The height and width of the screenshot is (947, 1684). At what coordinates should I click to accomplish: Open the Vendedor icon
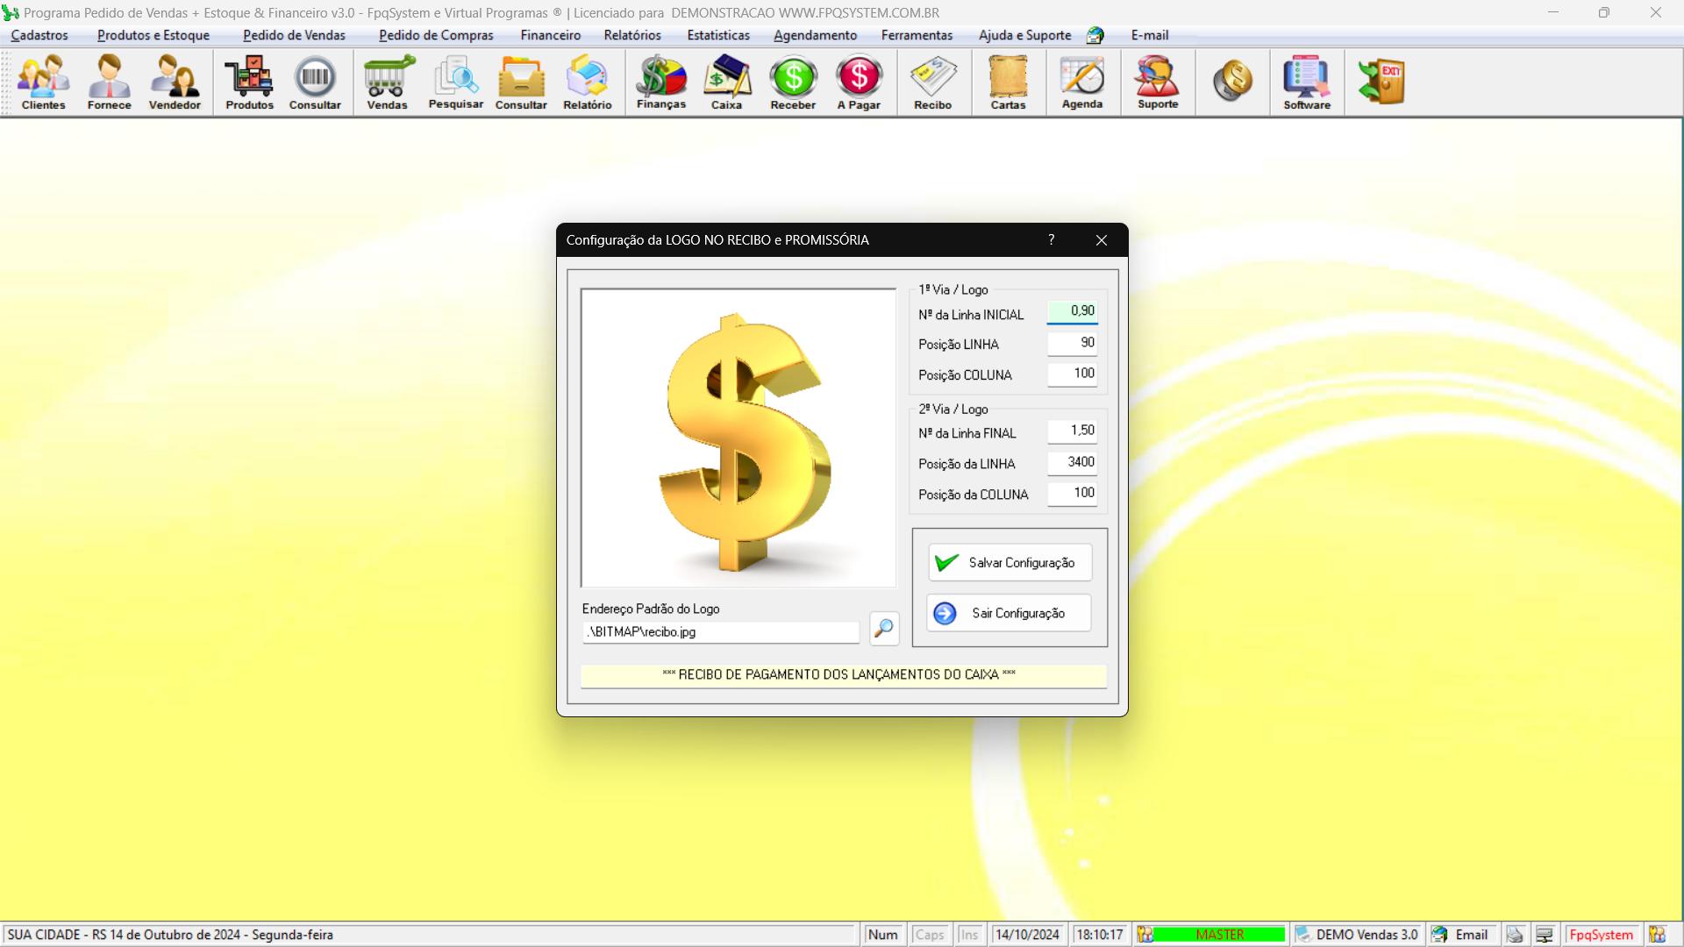(175, 82)
